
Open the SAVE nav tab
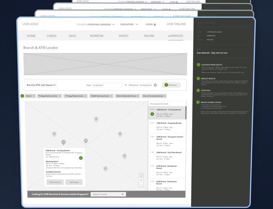point(73,36)
